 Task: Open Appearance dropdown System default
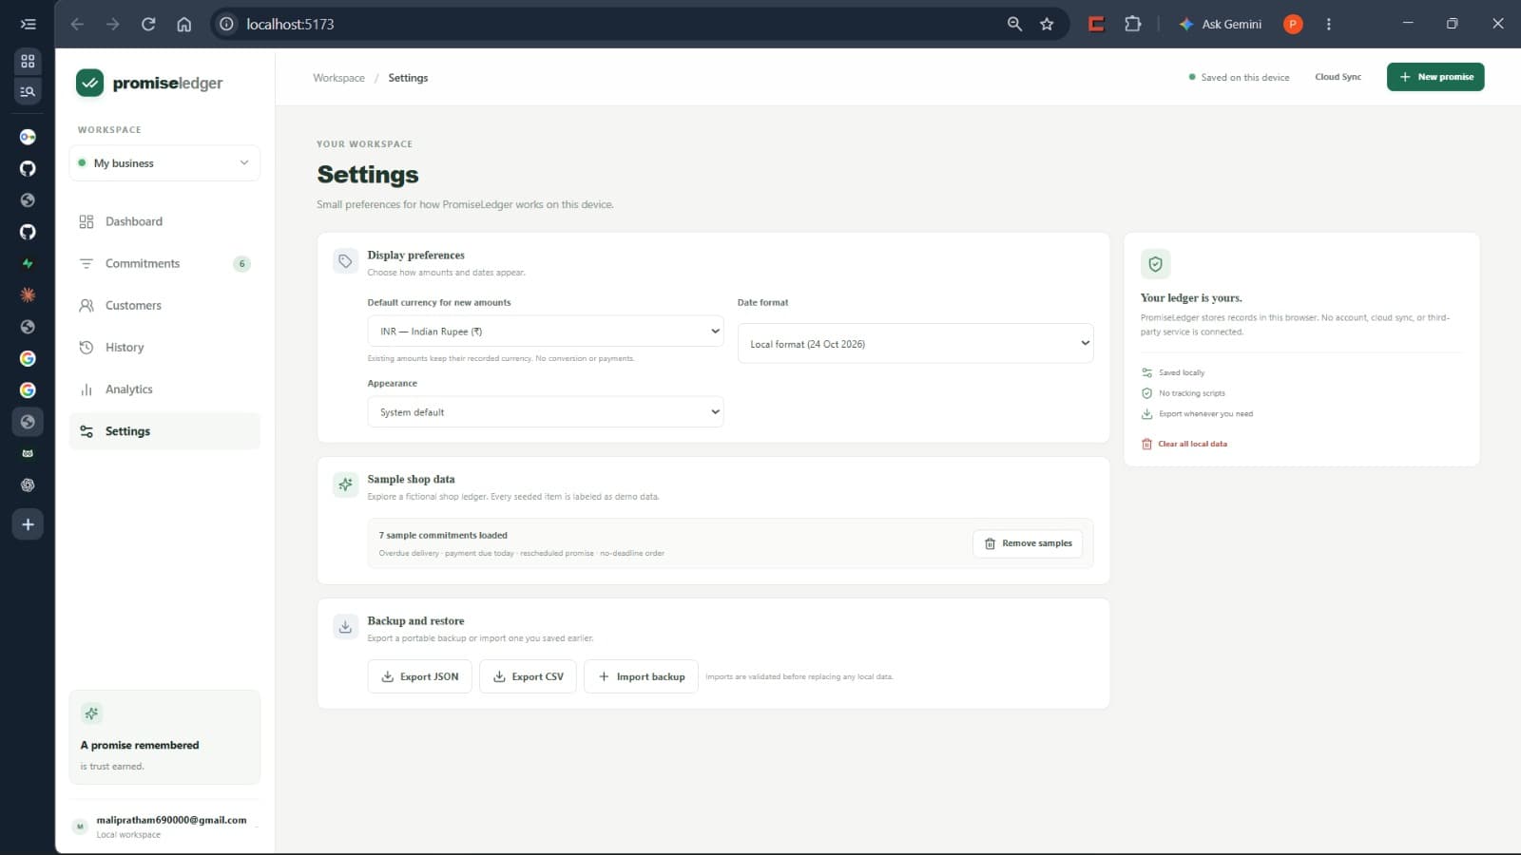click(545, 412)
